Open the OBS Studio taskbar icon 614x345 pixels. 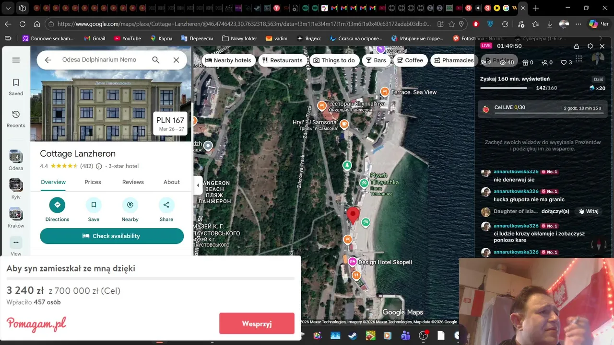tap(424, 336)
